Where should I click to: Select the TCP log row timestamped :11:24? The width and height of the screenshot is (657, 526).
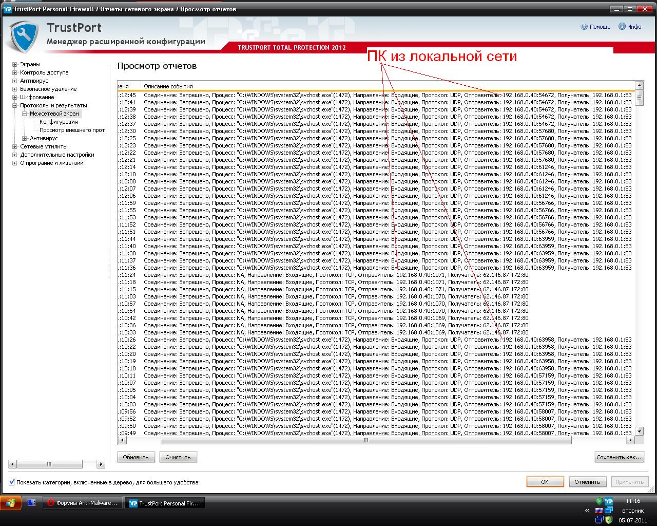(x=376, y=275)
